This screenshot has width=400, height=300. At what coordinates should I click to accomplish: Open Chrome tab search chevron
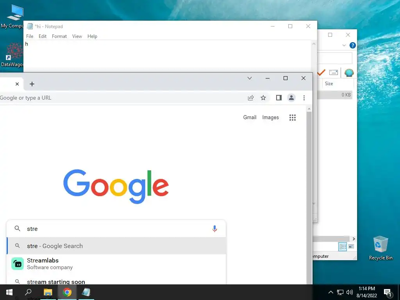[x=250, y=78]
